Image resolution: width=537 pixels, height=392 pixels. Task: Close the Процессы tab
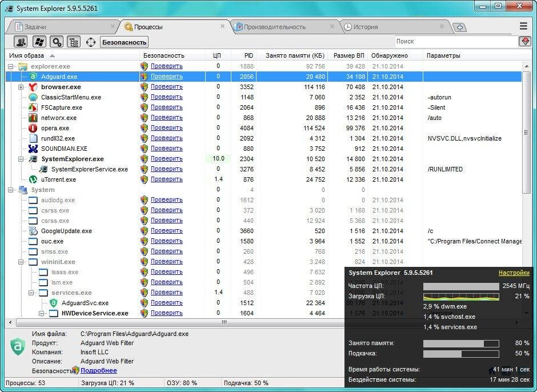(222, 26)
